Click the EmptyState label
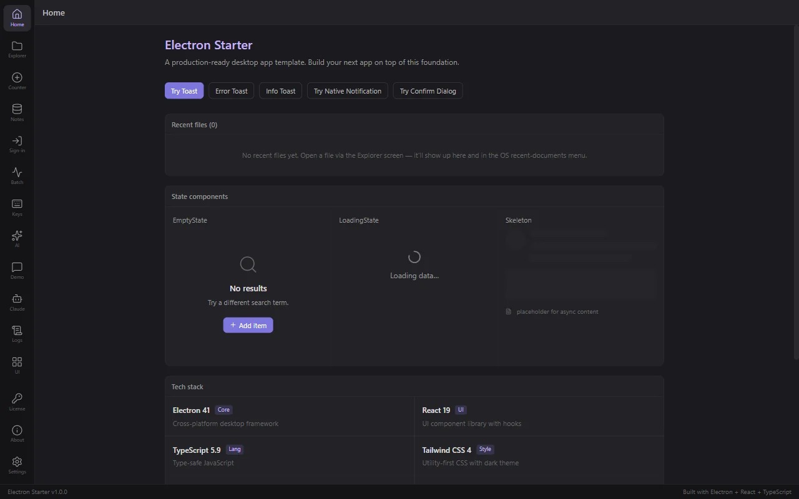The image size is (799, 499). click(190, 220)
